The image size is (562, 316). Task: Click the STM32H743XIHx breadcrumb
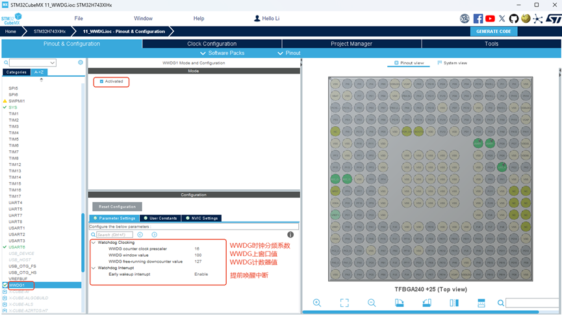(49, 32)
